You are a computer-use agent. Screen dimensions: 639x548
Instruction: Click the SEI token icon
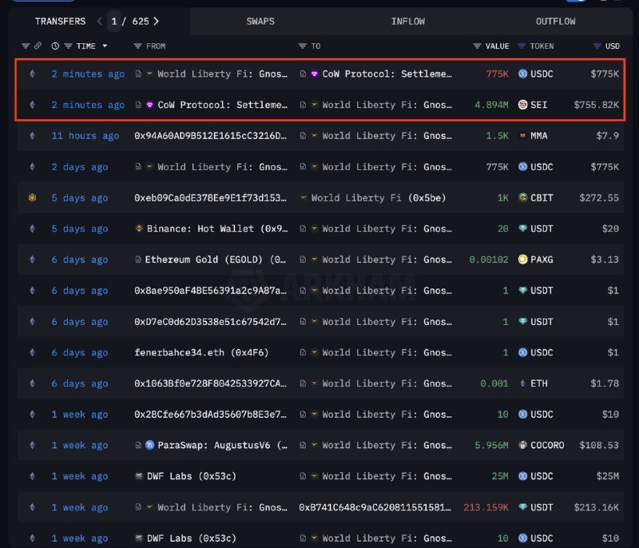pyautogui.click(x=522, y=105)
